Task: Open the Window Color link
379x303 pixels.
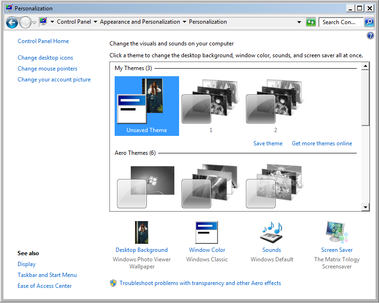Action: (207, 250)
